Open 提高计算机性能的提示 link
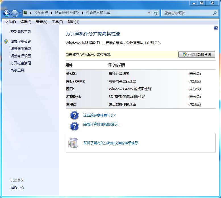 [101, 124]
